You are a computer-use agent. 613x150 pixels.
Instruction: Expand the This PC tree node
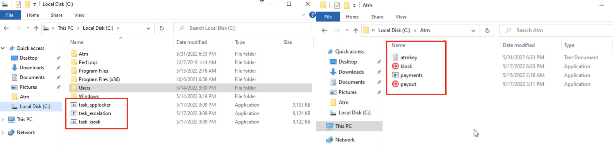coord(3,119)
